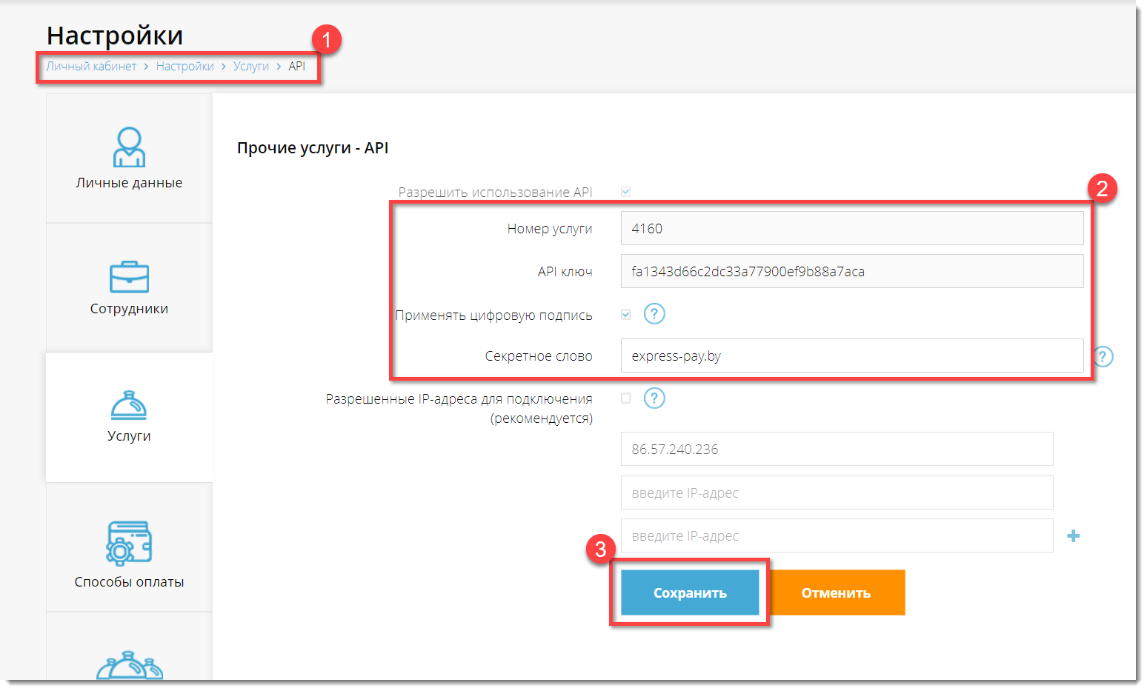Click help icon next to Разрешенные IP-адреса

click(x=654, y=398)
